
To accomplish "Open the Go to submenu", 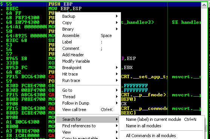I will pos(88,90).
